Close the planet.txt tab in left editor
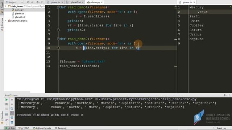This screenshot has height=130, width=232. 62,2
